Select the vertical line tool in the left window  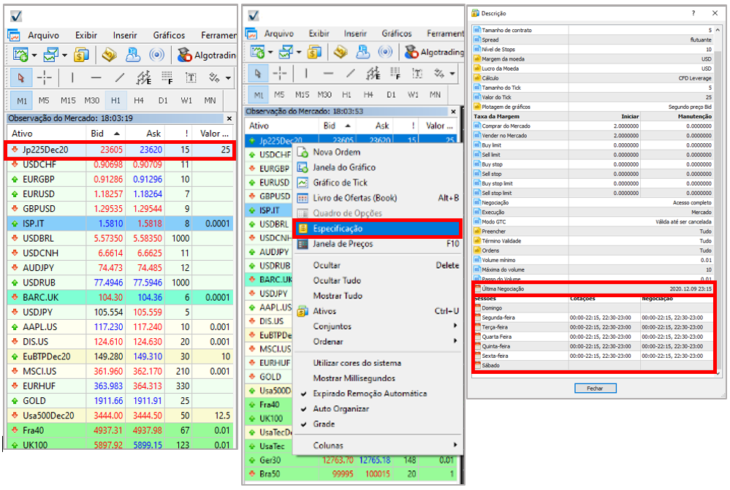72,77
